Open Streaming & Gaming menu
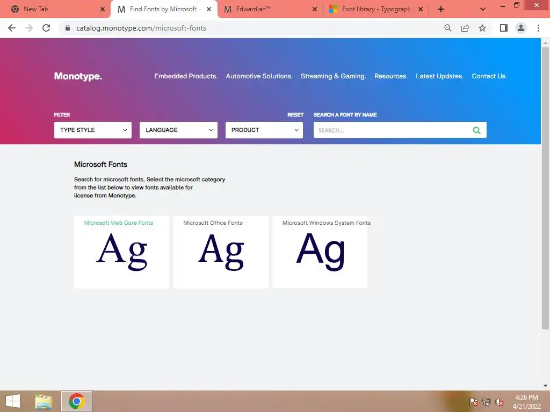 tap(333, 76)
